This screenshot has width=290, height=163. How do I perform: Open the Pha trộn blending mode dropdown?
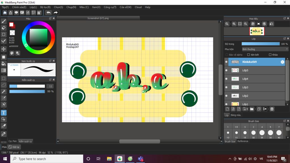click(265, 49)
